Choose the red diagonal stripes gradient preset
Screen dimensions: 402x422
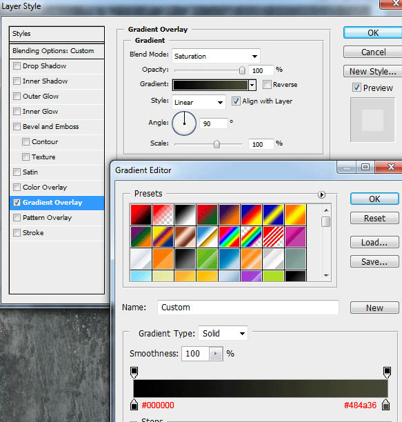click(x=273, y=237)
